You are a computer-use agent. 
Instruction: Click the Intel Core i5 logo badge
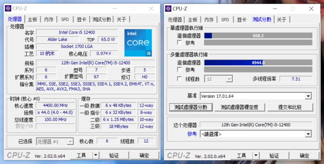[x=138, y=43]
